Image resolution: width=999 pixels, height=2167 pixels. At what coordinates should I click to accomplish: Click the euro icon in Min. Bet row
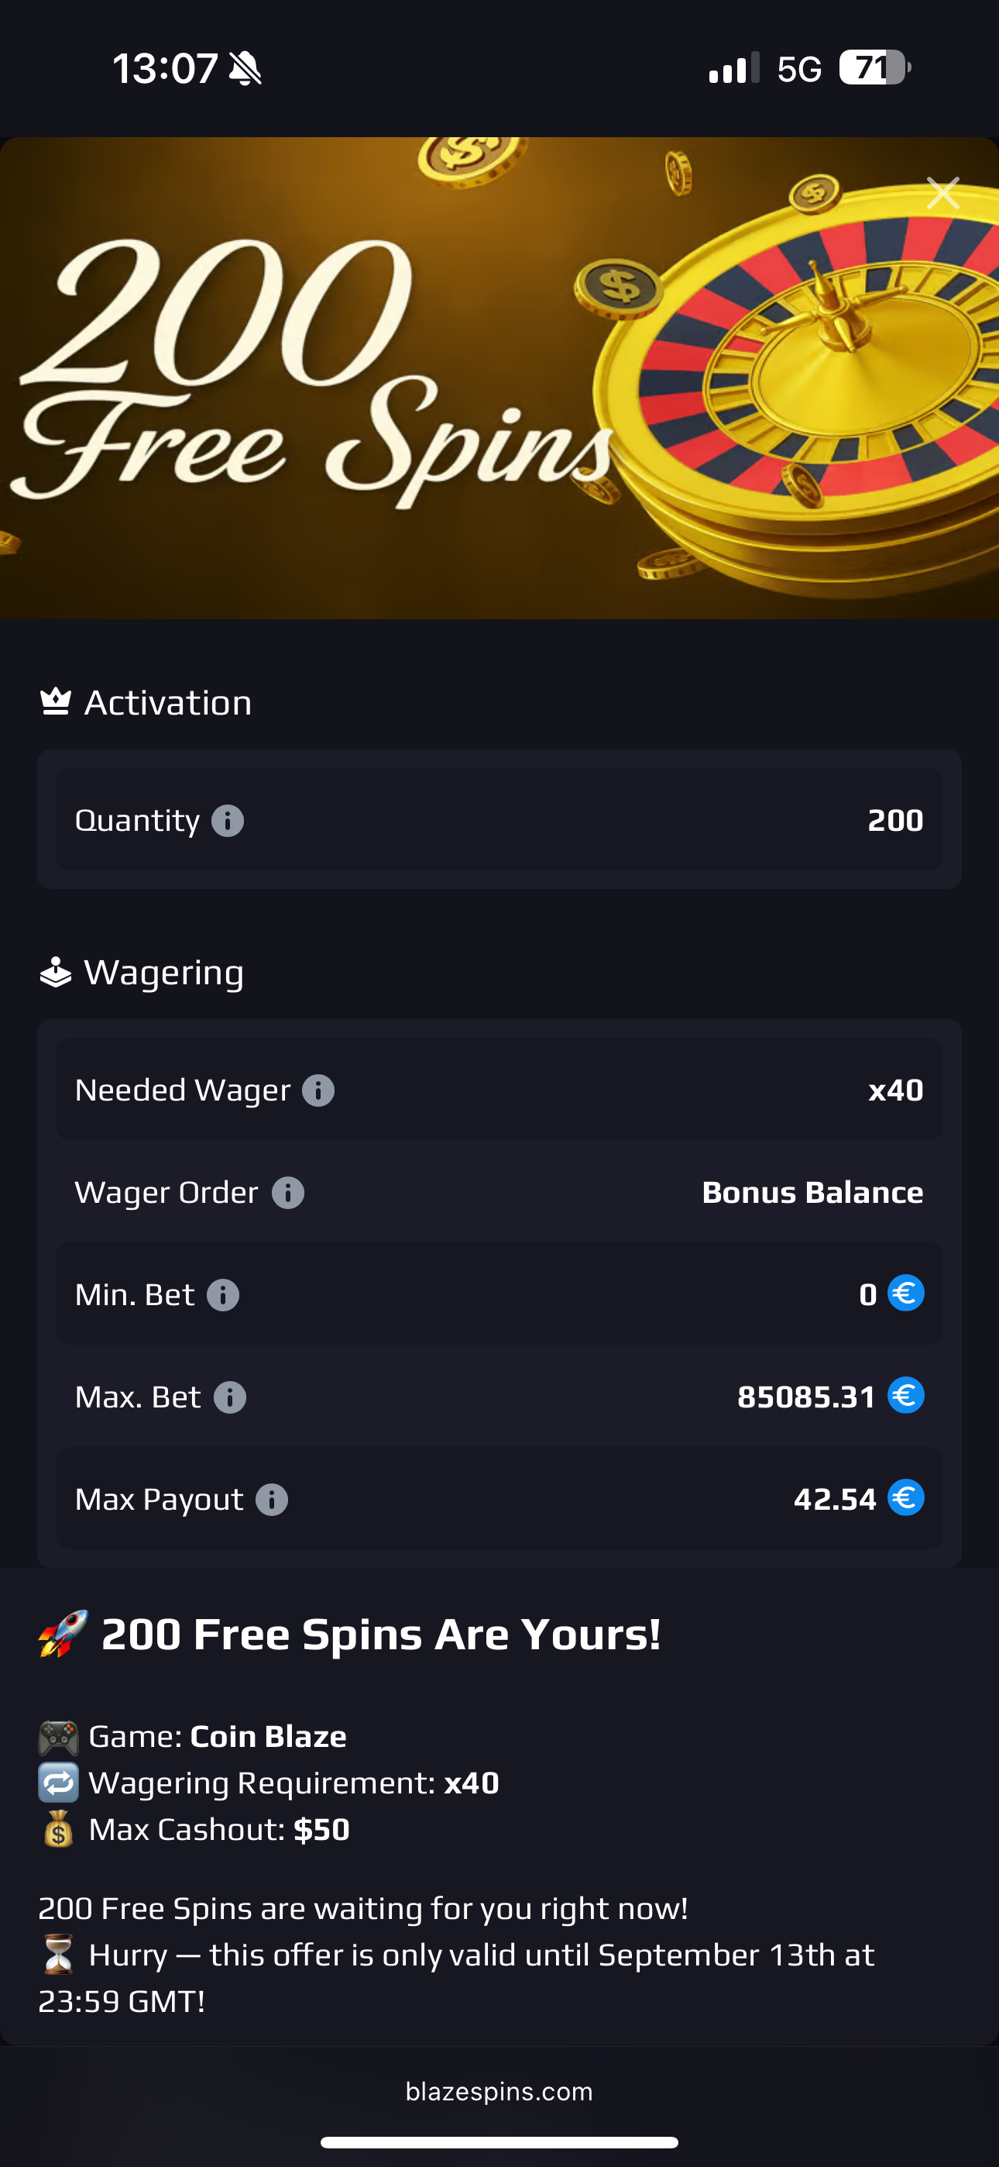(905, 1293)
